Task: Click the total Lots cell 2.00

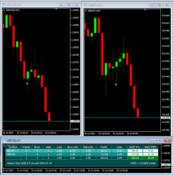Action: [59, 158]
